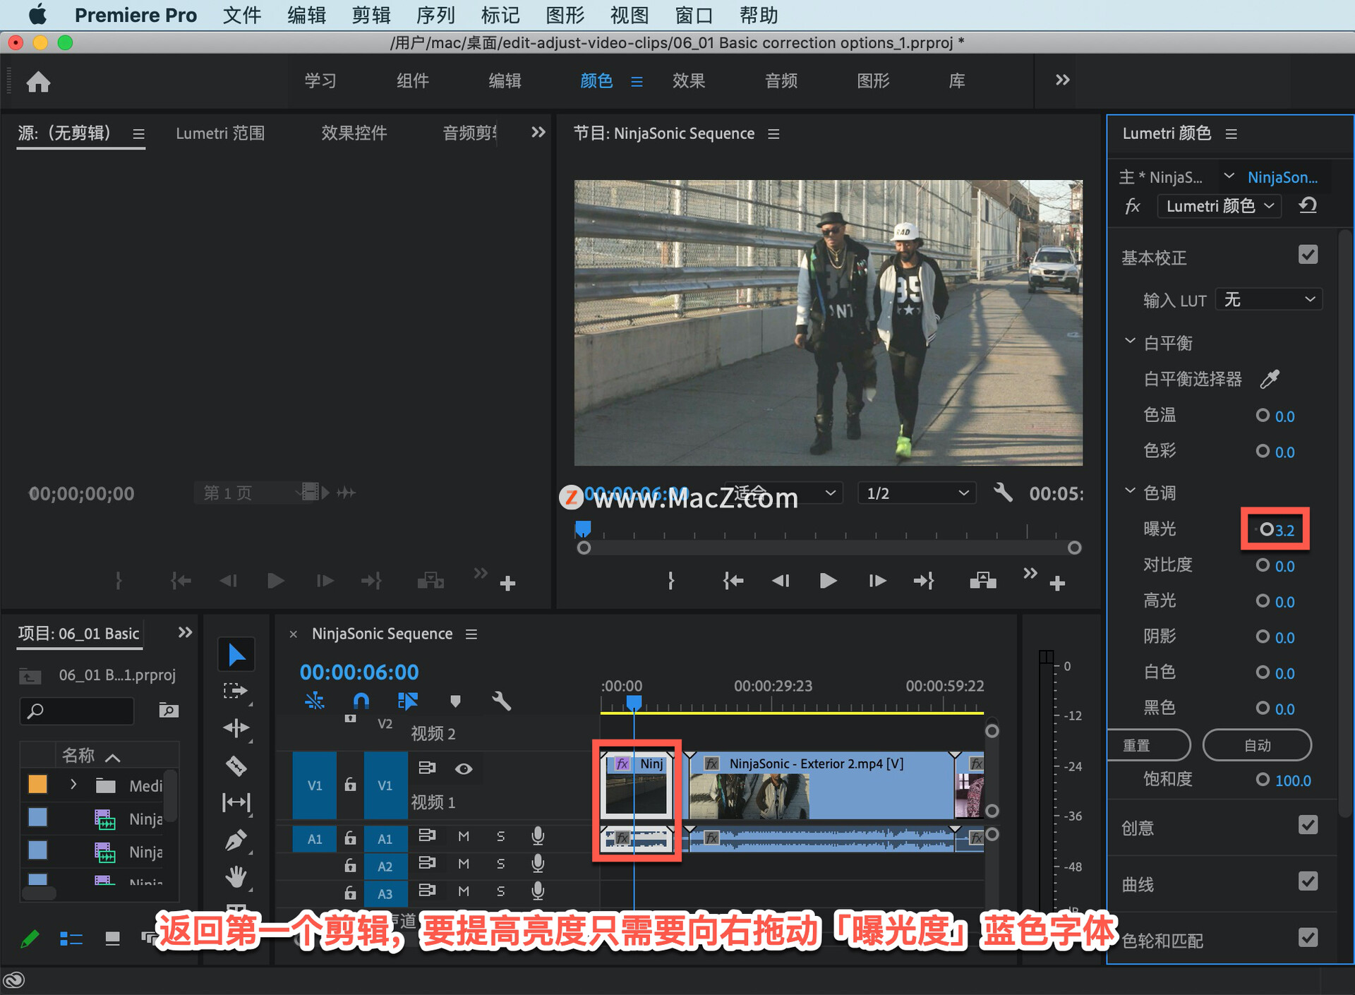Switch to the 效果 workspace tab
The width and height of the screenshot is (1355, 995).
point(688,81)
